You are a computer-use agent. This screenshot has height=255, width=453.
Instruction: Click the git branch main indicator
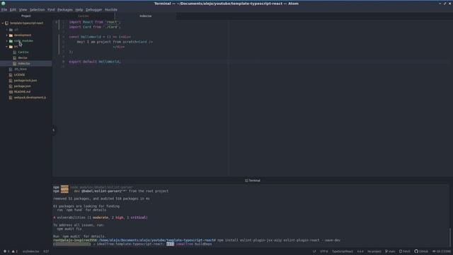click(x=390, y=251)
